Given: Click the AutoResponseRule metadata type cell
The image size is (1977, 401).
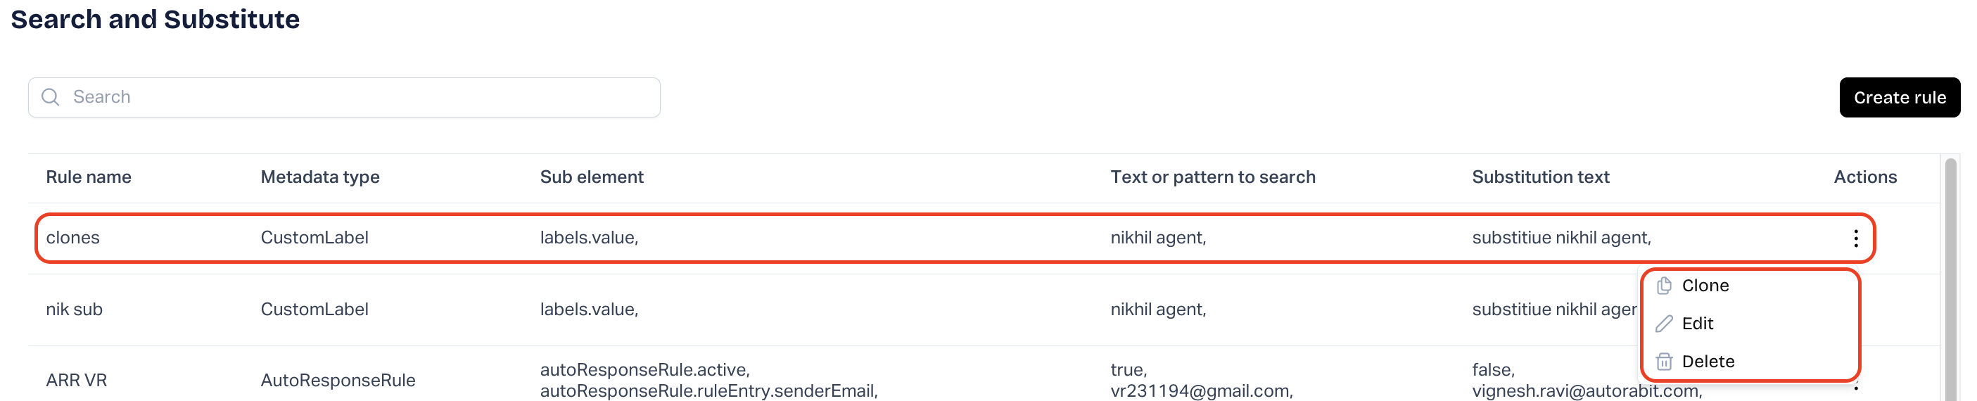Looking at the screenshot, I should pos(338,381).
